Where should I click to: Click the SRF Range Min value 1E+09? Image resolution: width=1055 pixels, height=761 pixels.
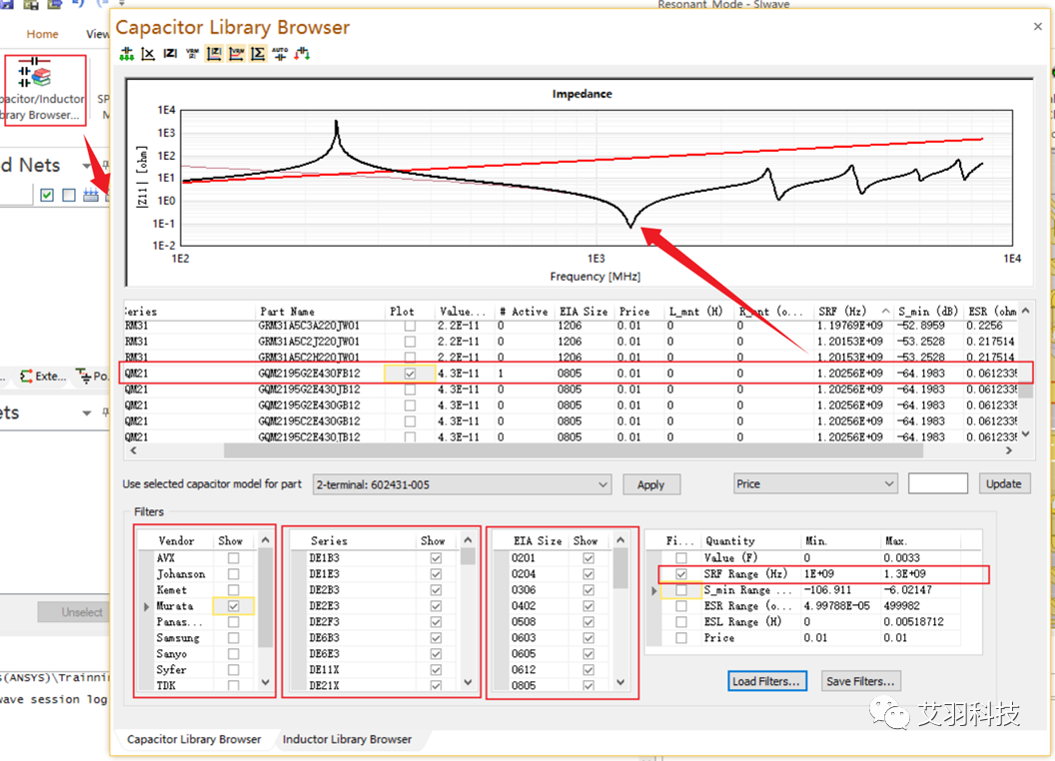[x=819, y=574]
